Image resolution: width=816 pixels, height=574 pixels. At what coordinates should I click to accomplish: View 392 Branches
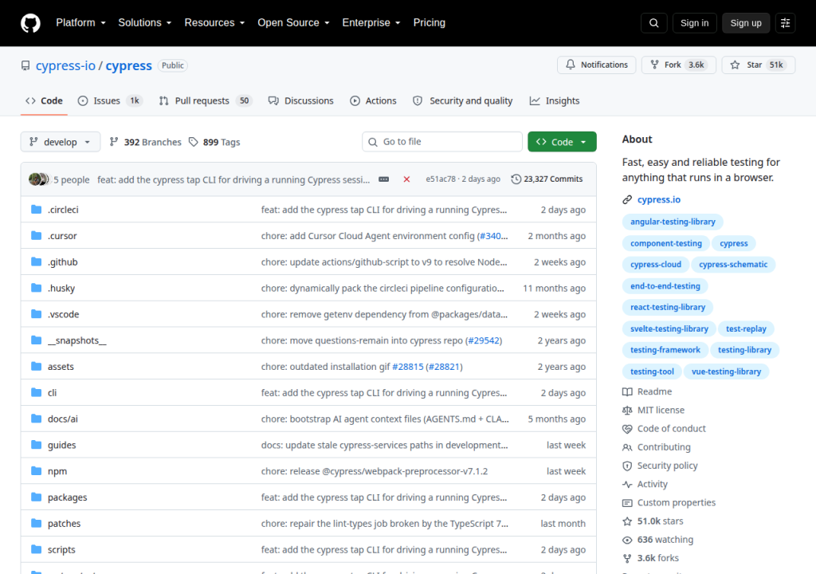tap(146, 142)
